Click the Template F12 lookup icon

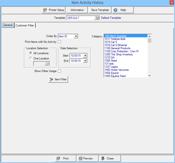[x=97, y=18]
